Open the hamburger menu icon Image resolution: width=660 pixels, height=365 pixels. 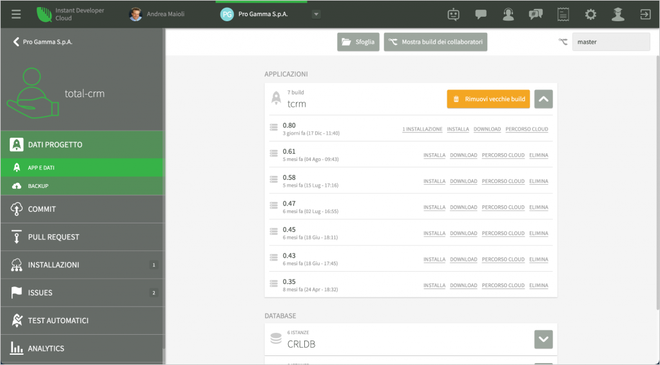click(16, 14)
